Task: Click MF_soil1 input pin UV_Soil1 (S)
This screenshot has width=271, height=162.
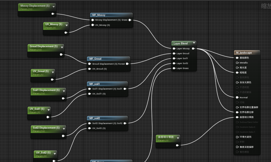Action: coord(89,94)
